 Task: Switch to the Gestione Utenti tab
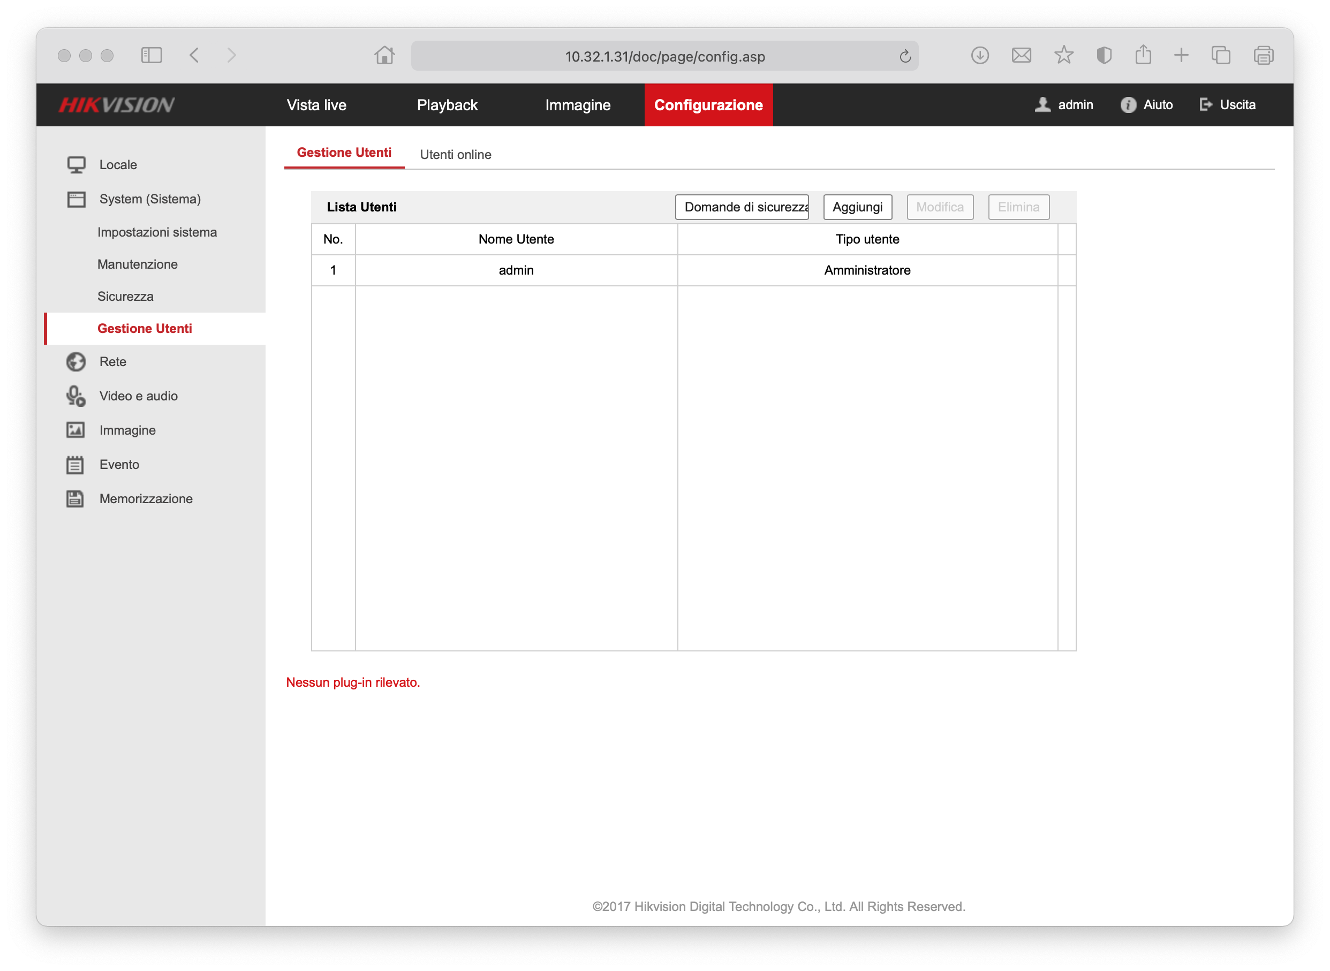click(344, 153)
